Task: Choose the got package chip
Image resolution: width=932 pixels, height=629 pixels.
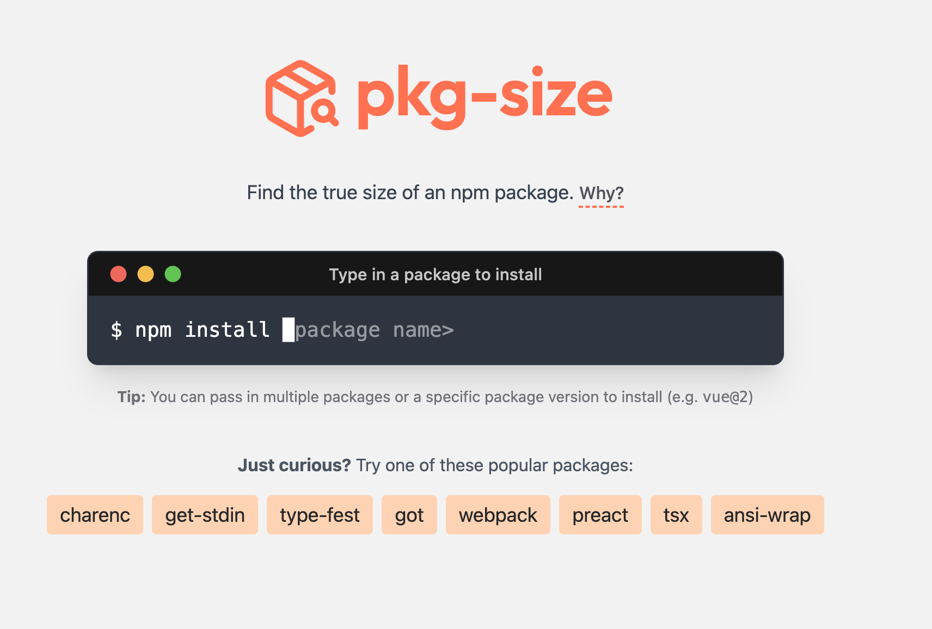Action: click(x=409, y=515)
